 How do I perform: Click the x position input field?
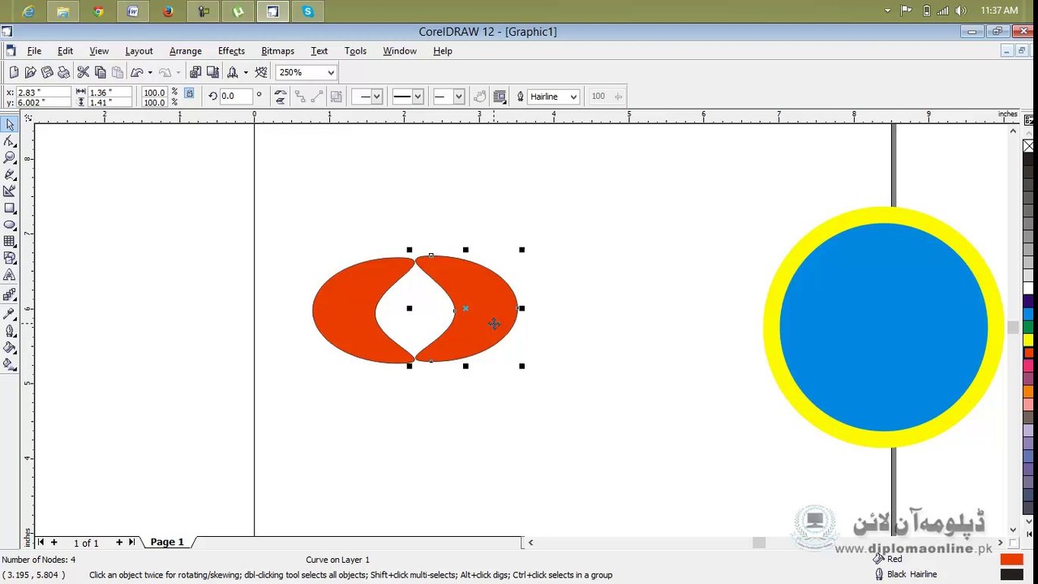coord(42,92)
